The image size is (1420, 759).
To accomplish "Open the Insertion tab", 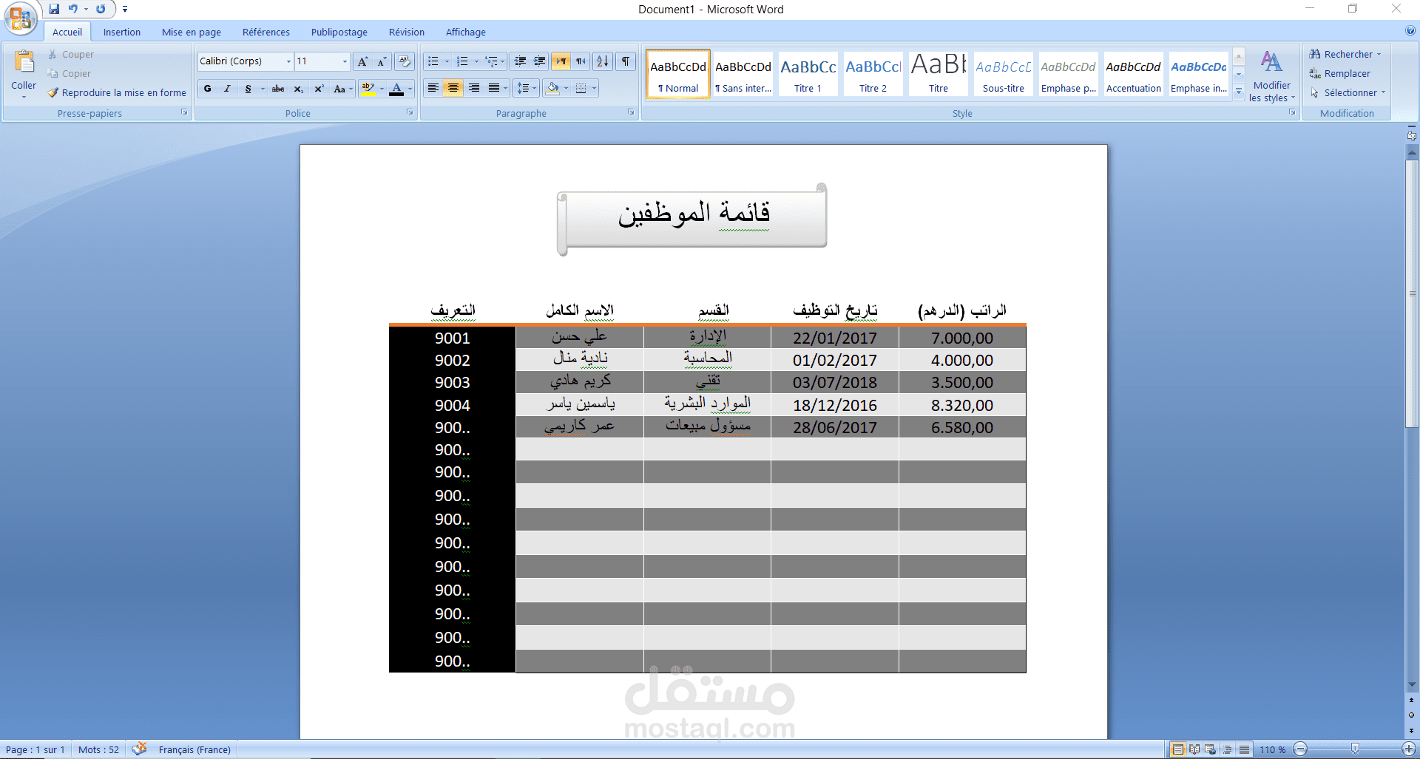I will click(122, 32).
